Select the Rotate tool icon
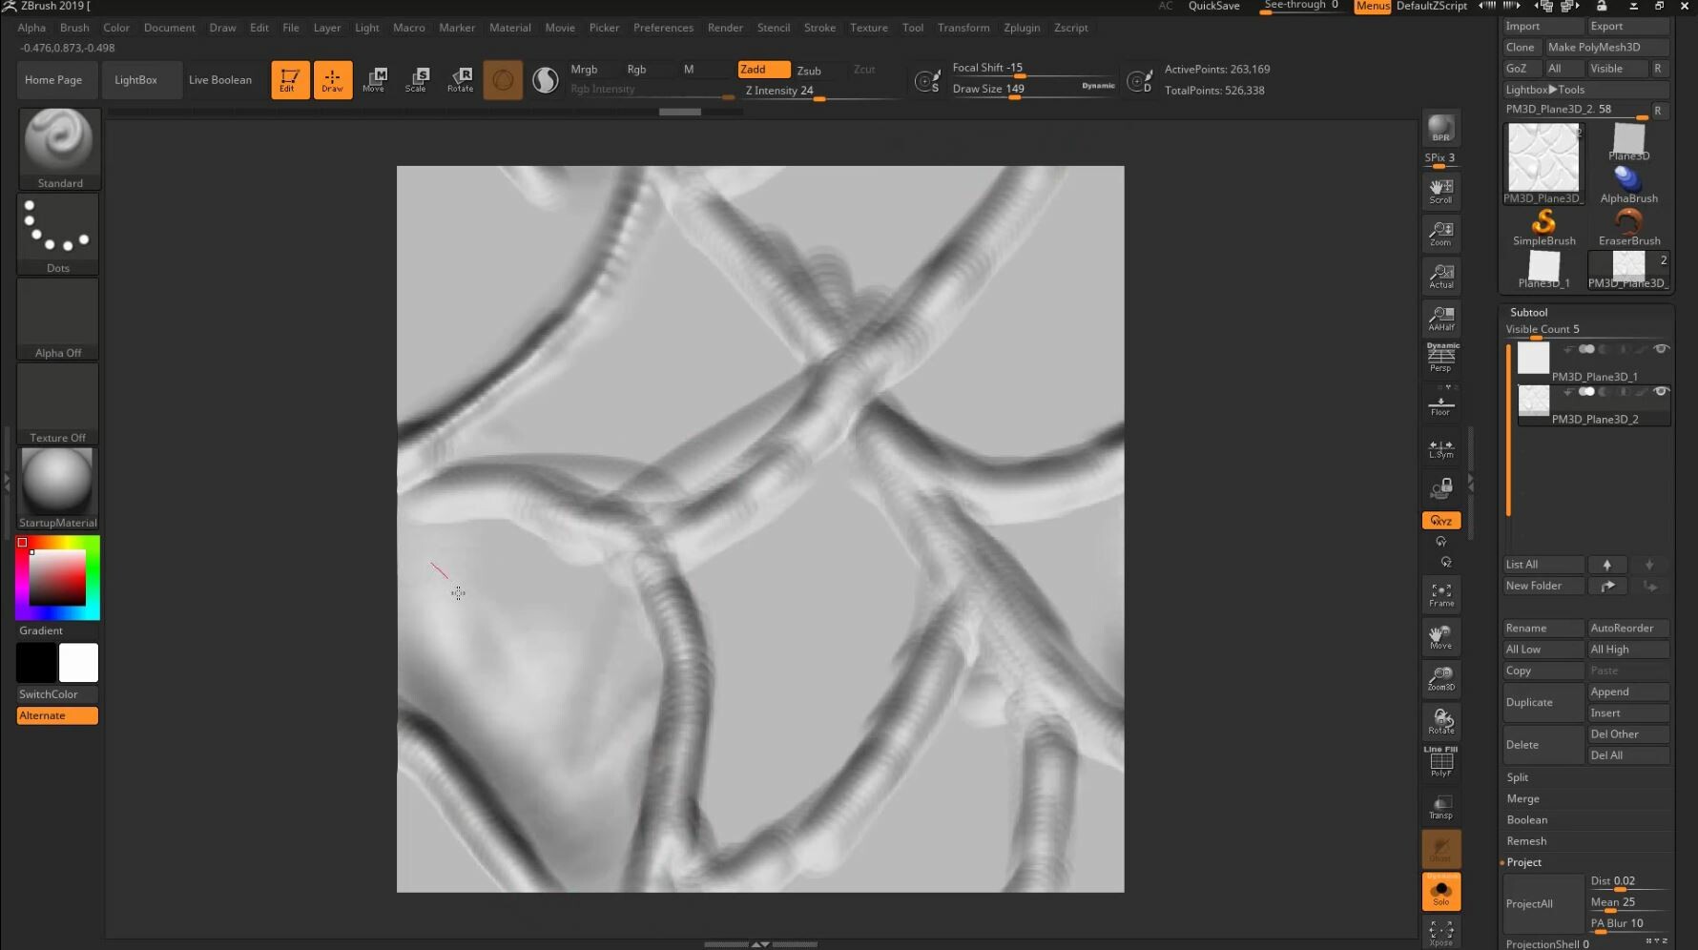 tap(461, 79)
